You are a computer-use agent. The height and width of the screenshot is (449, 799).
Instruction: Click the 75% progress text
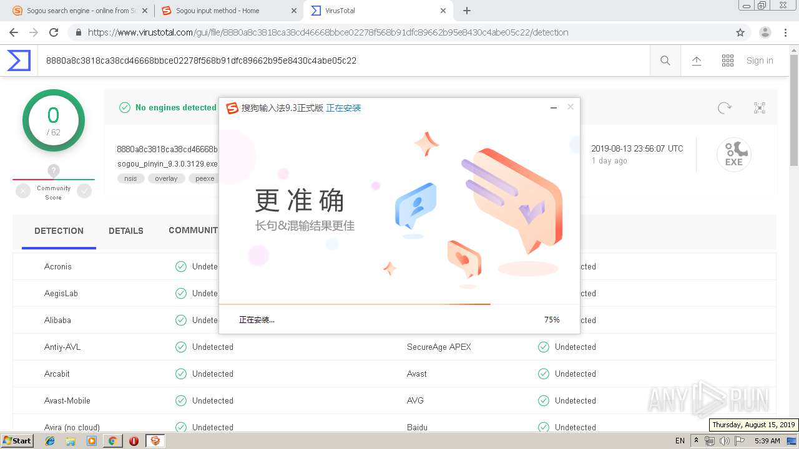tap(552, 320)
